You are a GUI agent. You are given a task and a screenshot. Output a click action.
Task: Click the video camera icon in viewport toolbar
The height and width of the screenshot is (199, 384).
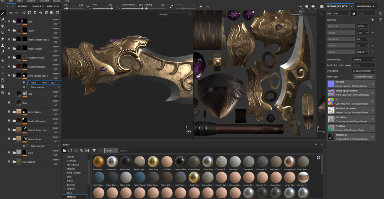[313, 6]
